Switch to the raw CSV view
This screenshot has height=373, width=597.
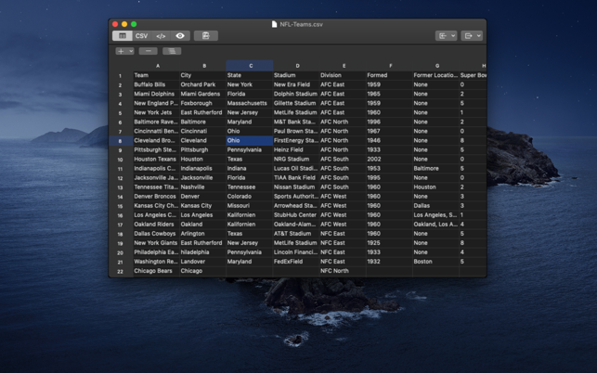[142, 36]
